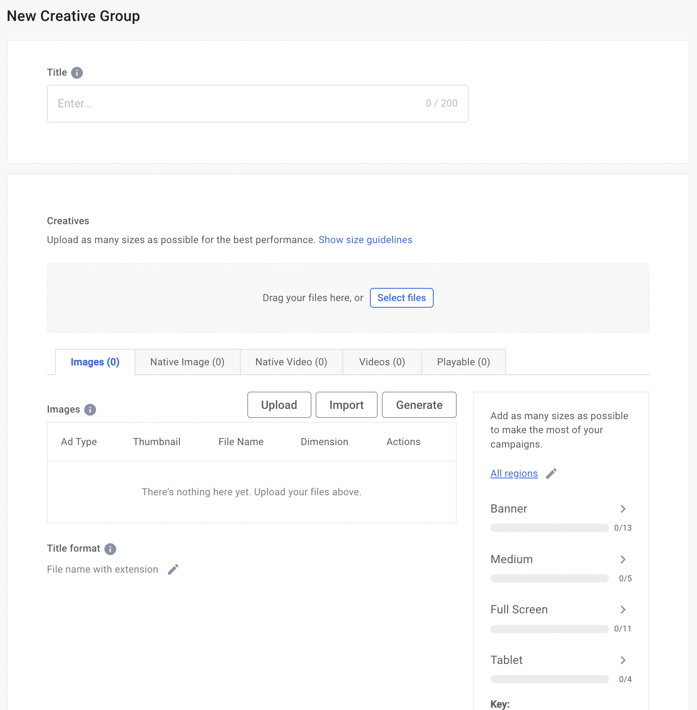Click the Import button

346,405
